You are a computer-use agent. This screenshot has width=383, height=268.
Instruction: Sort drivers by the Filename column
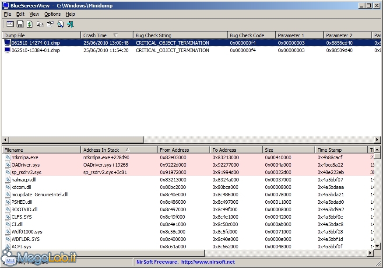click(x=41, y=150)
